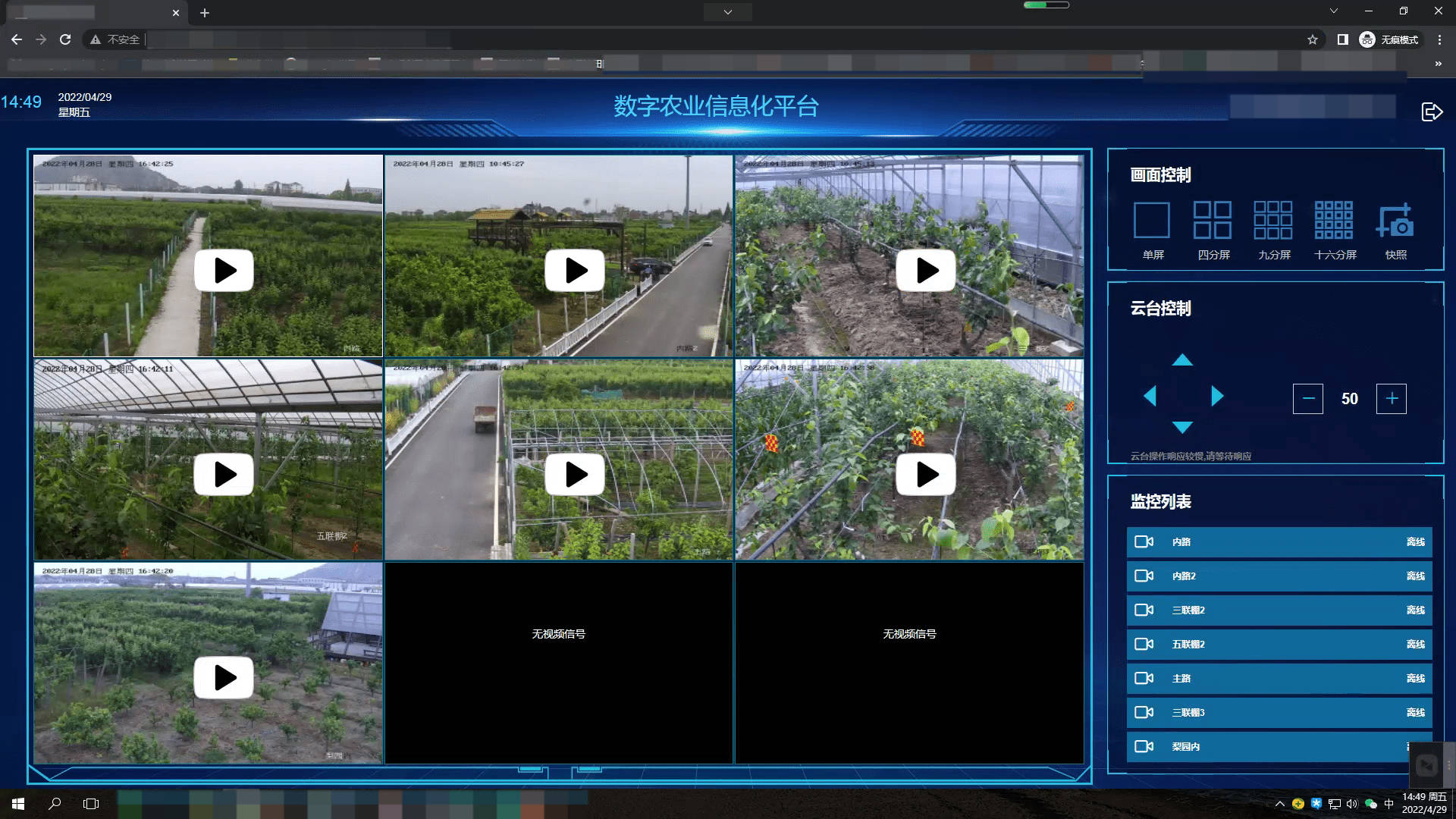Viewport: 1456px width, 819px height.
Task: Decrease PTZ speed with minus button
Action: pos(1307,399)
